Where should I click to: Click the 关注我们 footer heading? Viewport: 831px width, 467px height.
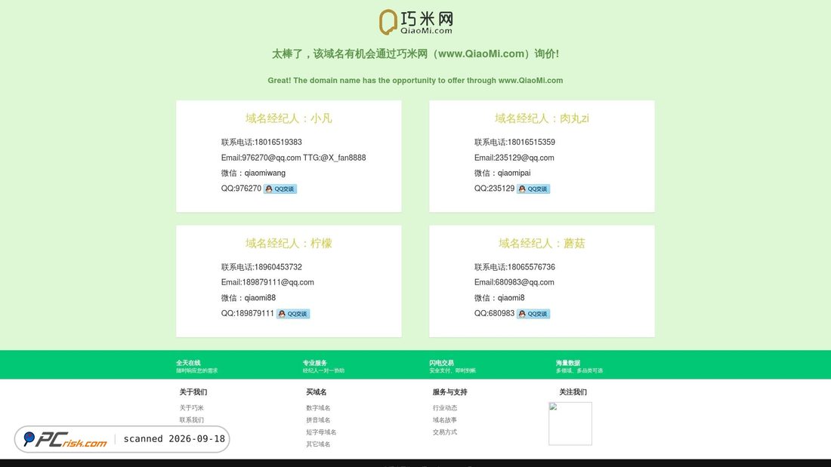pyautogui.click(x=573, y=392)
